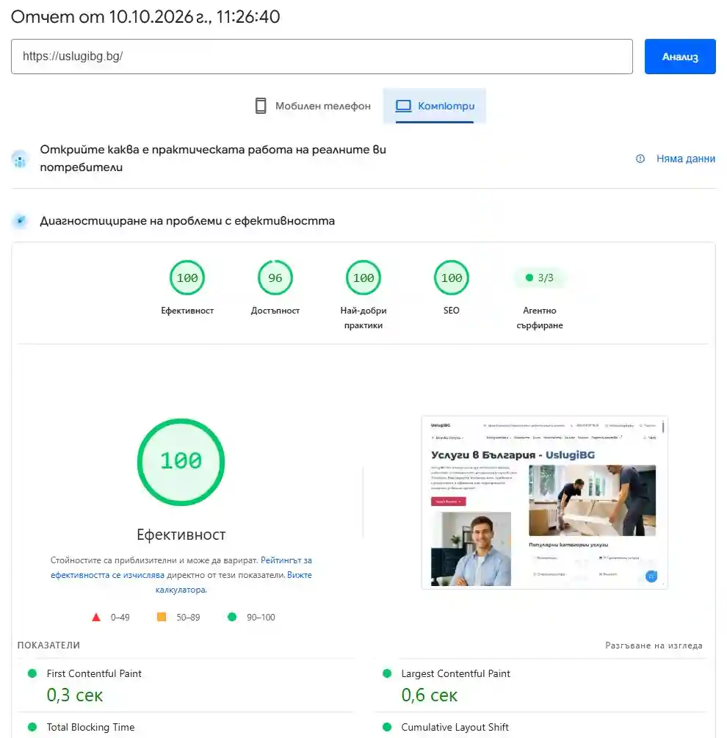Click the UslugiBG page screenshot thumbnail

coord(544,502)
